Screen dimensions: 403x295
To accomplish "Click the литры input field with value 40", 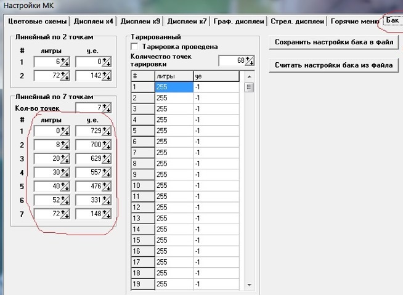I will (47, 187).
